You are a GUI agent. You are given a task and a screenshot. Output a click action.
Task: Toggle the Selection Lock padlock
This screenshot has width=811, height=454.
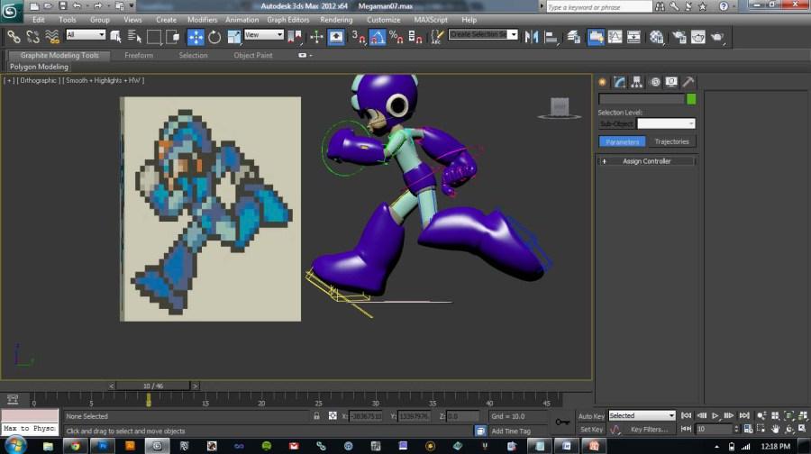click(x=316, y=416)
